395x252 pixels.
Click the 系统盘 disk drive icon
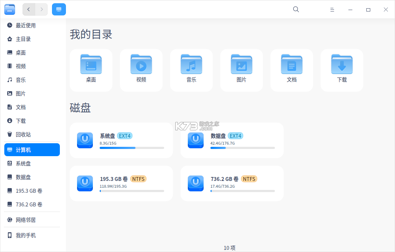[85, 140]
